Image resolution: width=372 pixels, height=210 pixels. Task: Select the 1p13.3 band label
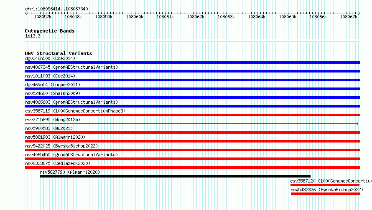coord(33,36)
